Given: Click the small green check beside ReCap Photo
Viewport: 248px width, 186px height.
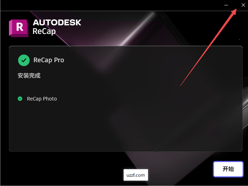Looking at the screenshot, I should pos(20,99).
